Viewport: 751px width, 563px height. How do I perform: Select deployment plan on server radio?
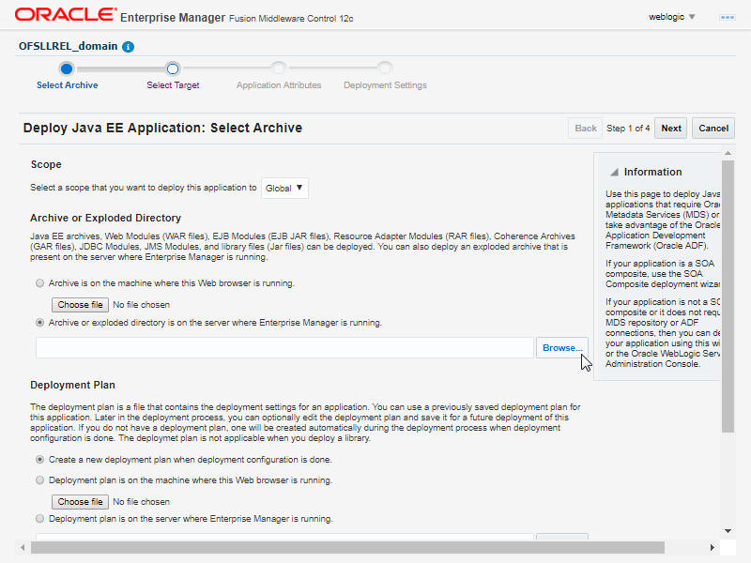[x=39, y=519]
